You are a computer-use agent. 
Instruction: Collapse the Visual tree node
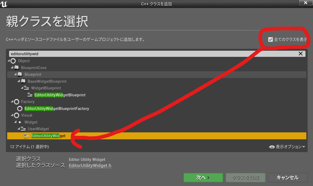tap(12, 115)
